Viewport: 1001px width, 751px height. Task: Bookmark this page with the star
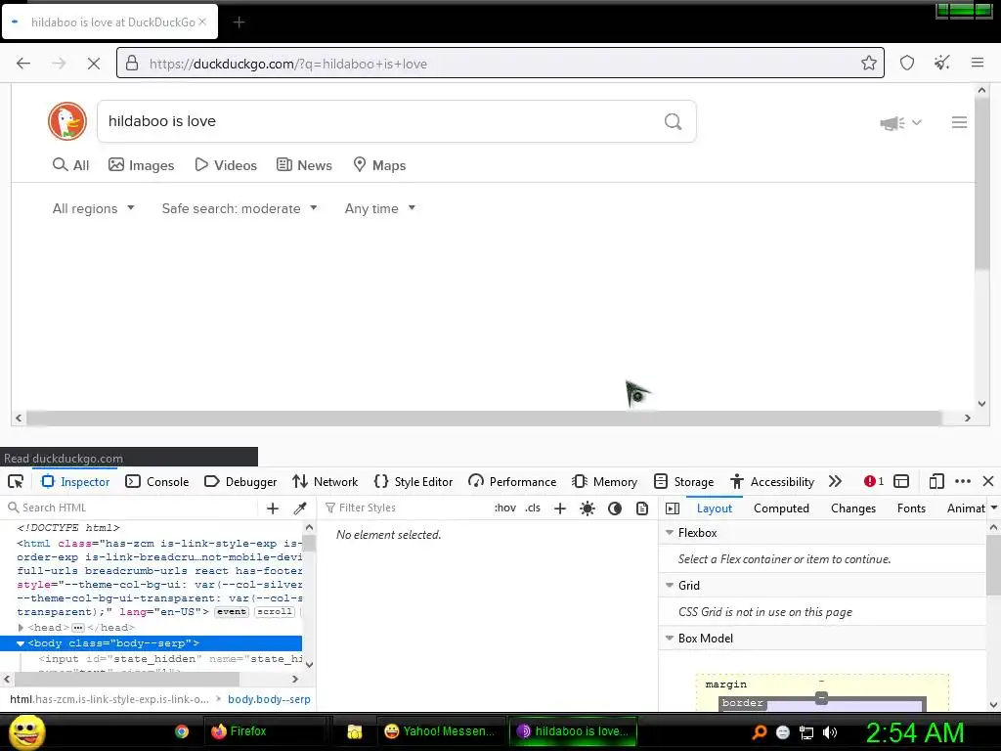click(868, 63)
